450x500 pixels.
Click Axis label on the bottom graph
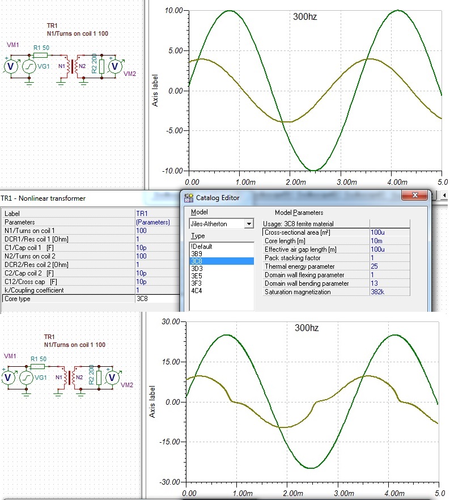click(x=152, y=402)
